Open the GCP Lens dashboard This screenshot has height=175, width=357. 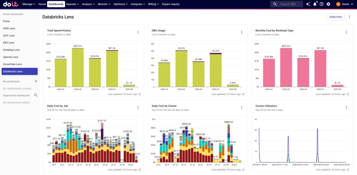coord(9,35)
